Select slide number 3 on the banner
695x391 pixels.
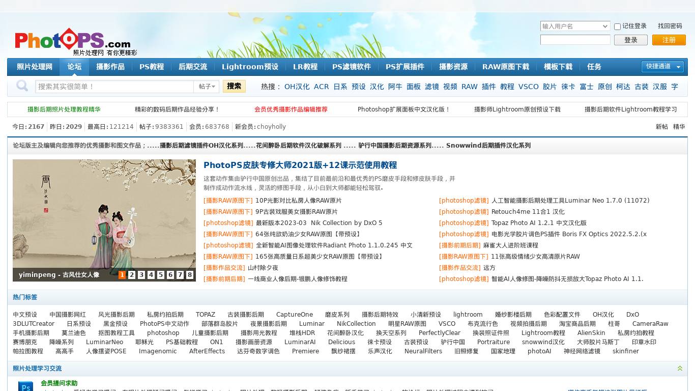point(141,275)
